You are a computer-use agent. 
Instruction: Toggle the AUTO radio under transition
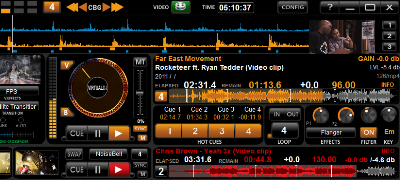click(x=21, y=120)
